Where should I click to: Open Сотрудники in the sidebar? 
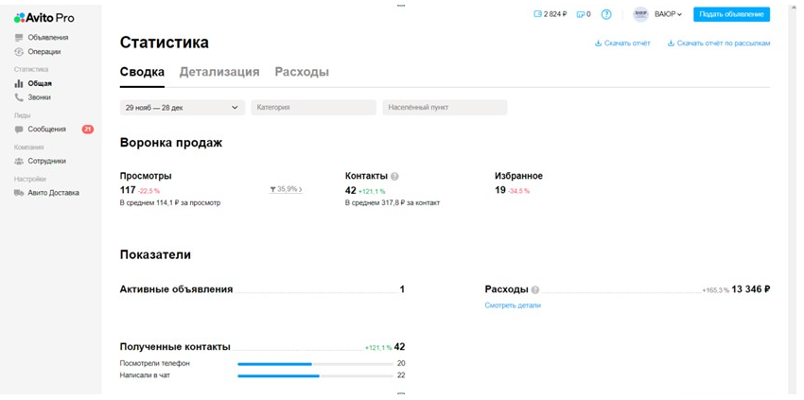(x=46, y=161)
